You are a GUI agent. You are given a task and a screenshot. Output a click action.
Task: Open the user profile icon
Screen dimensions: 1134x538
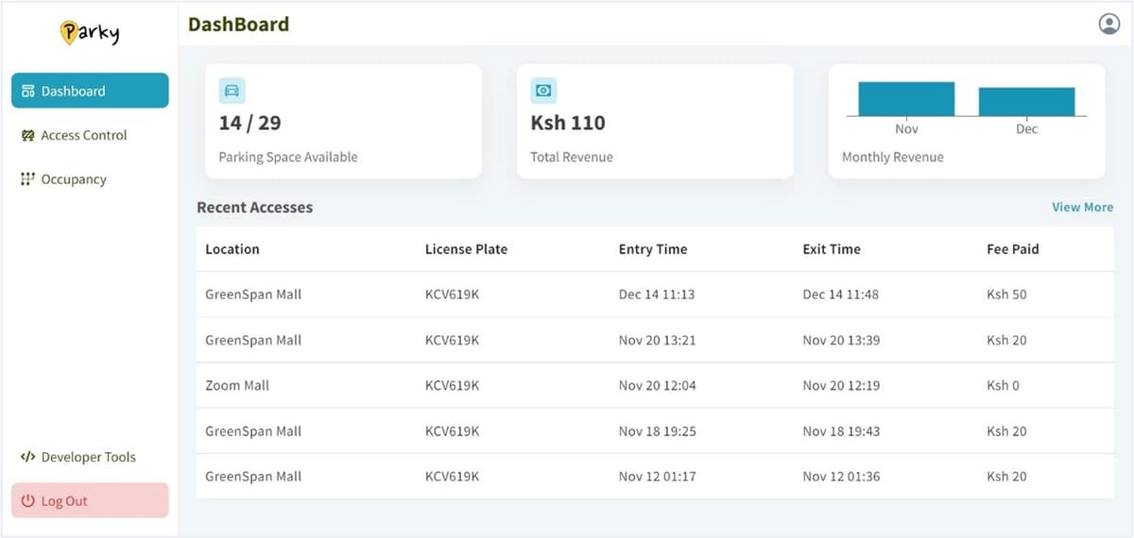(x=1108, y=25)
